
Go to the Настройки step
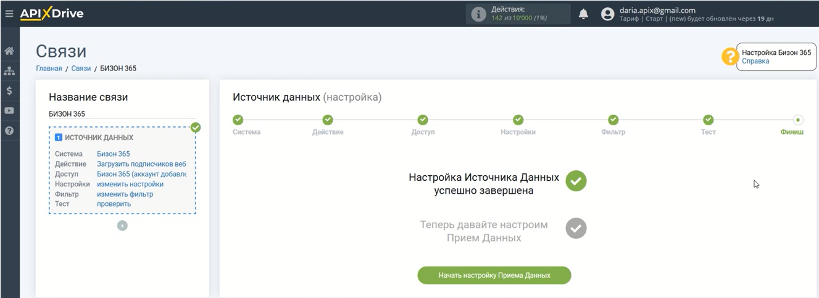[x=518, y=120]
